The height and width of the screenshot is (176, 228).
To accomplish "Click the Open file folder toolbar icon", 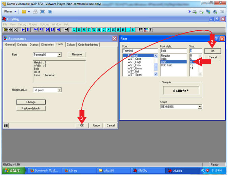I will 6,30.
